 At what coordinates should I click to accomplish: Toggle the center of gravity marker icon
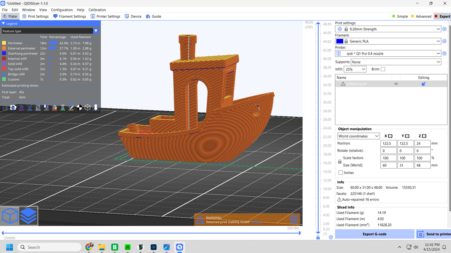79,108
